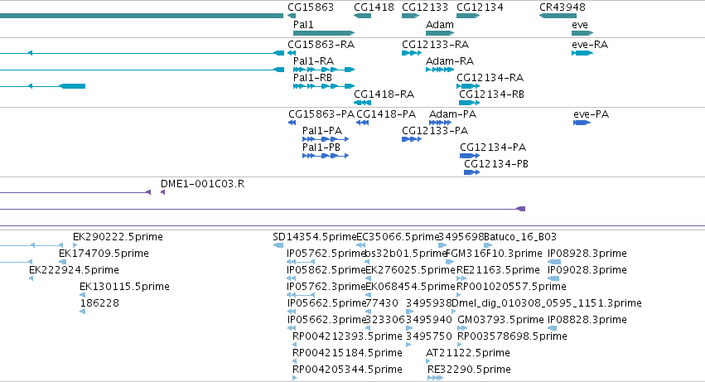Click the blue eve-PA protein glyph

tap(582, 123)
